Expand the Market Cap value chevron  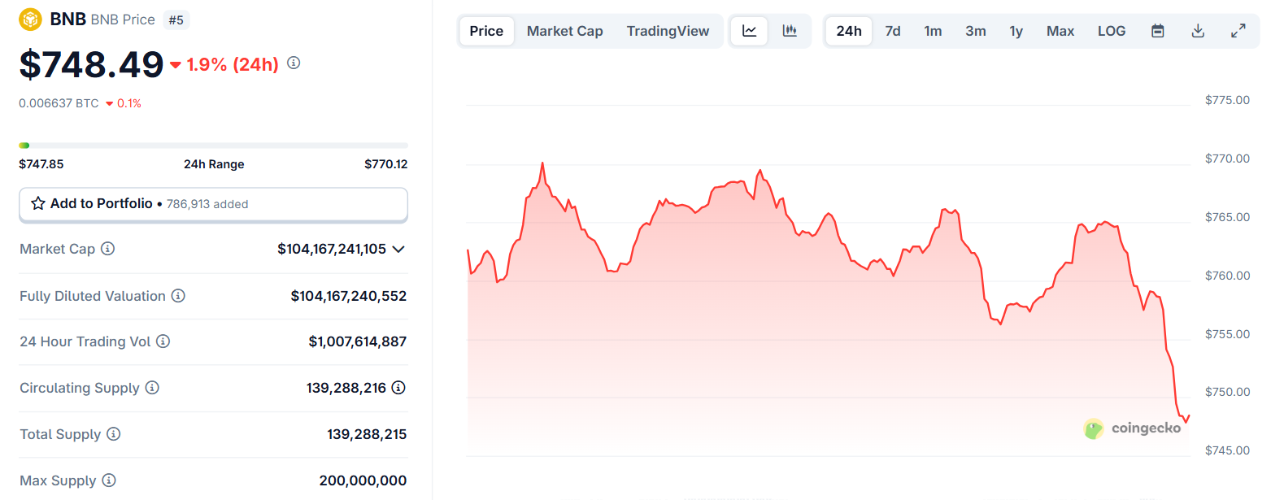[398, 249]
